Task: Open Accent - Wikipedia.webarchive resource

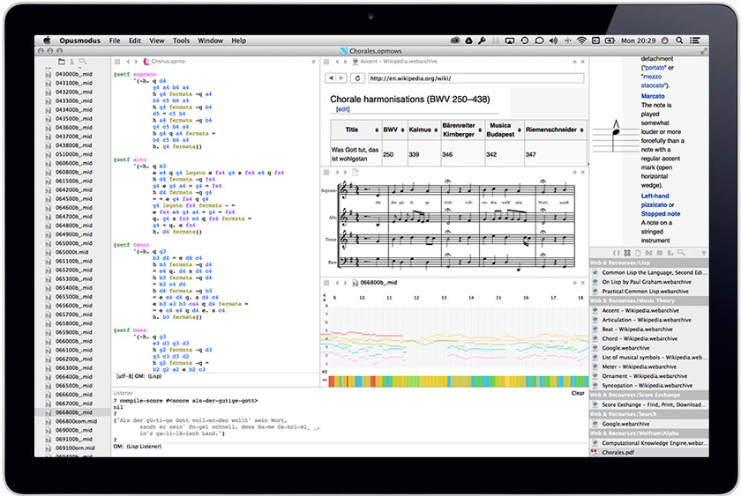Action: point(648,310)
